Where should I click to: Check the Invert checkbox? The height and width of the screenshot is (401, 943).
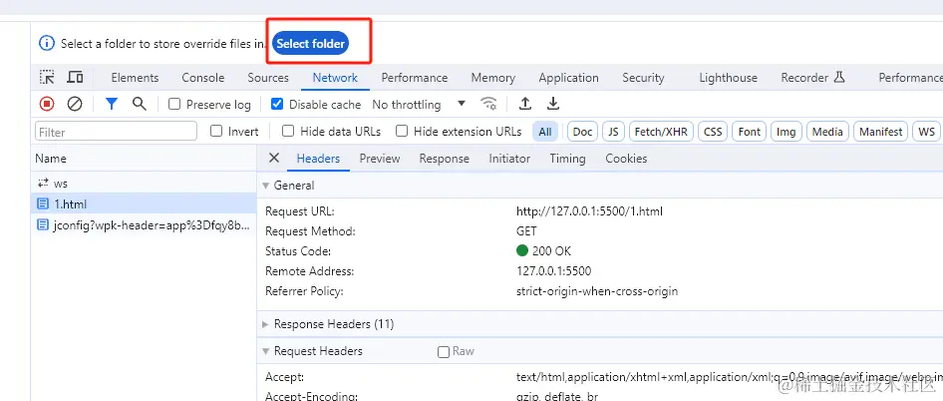point(216,132)
